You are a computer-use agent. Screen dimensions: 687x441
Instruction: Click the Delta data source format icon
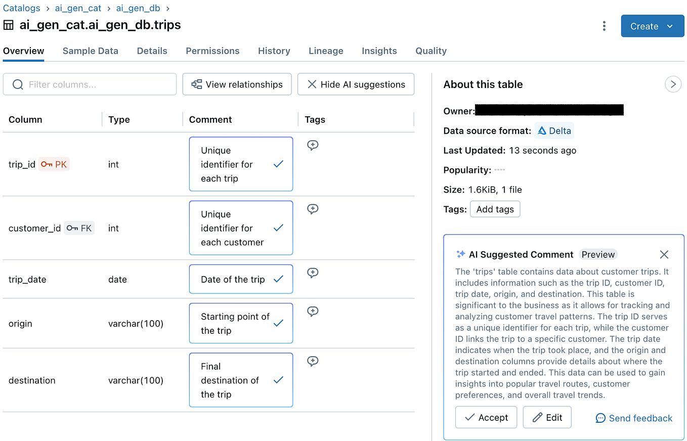[x=541, y=130]
